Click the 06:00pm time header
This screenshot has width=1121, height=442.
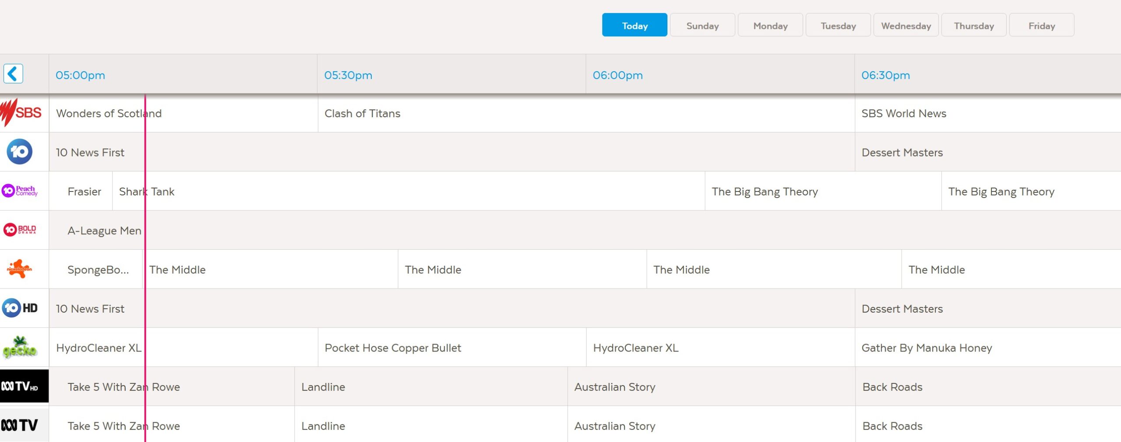point(617,75)
